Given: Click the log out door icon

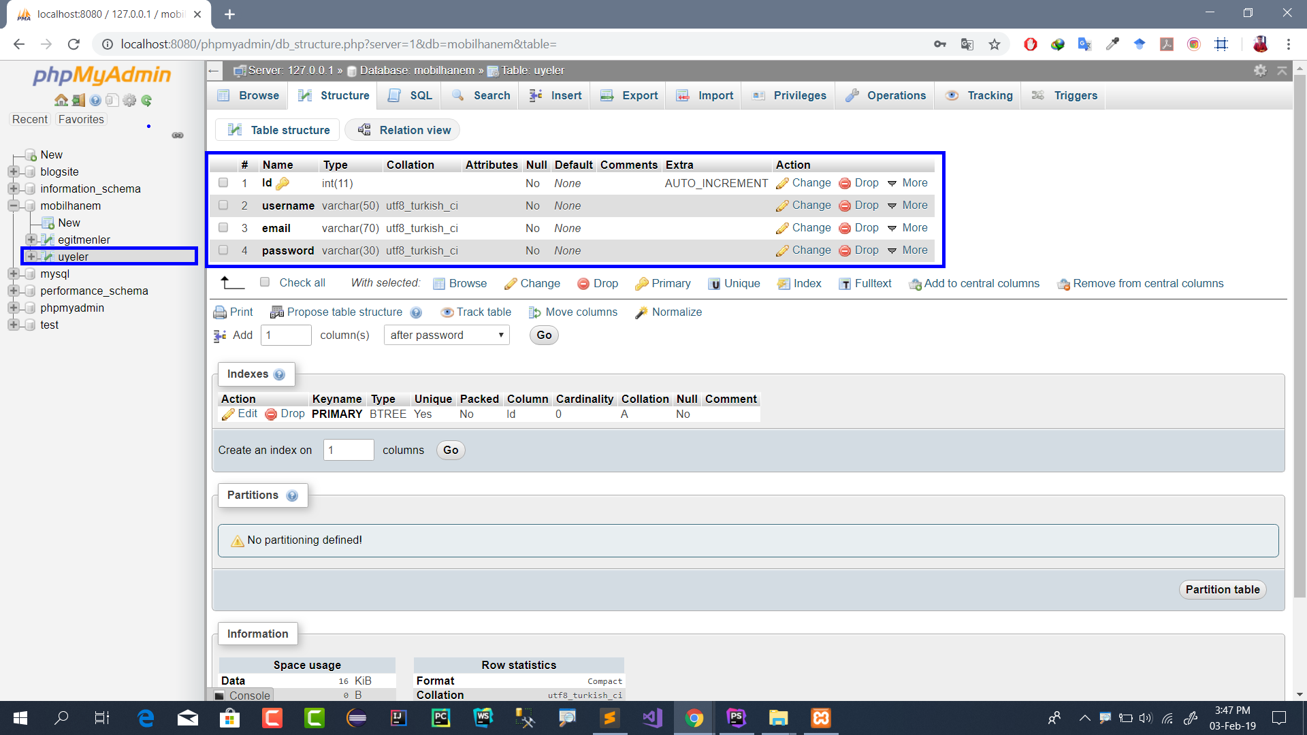Looking at the screenshot, I should coord(78,101).
